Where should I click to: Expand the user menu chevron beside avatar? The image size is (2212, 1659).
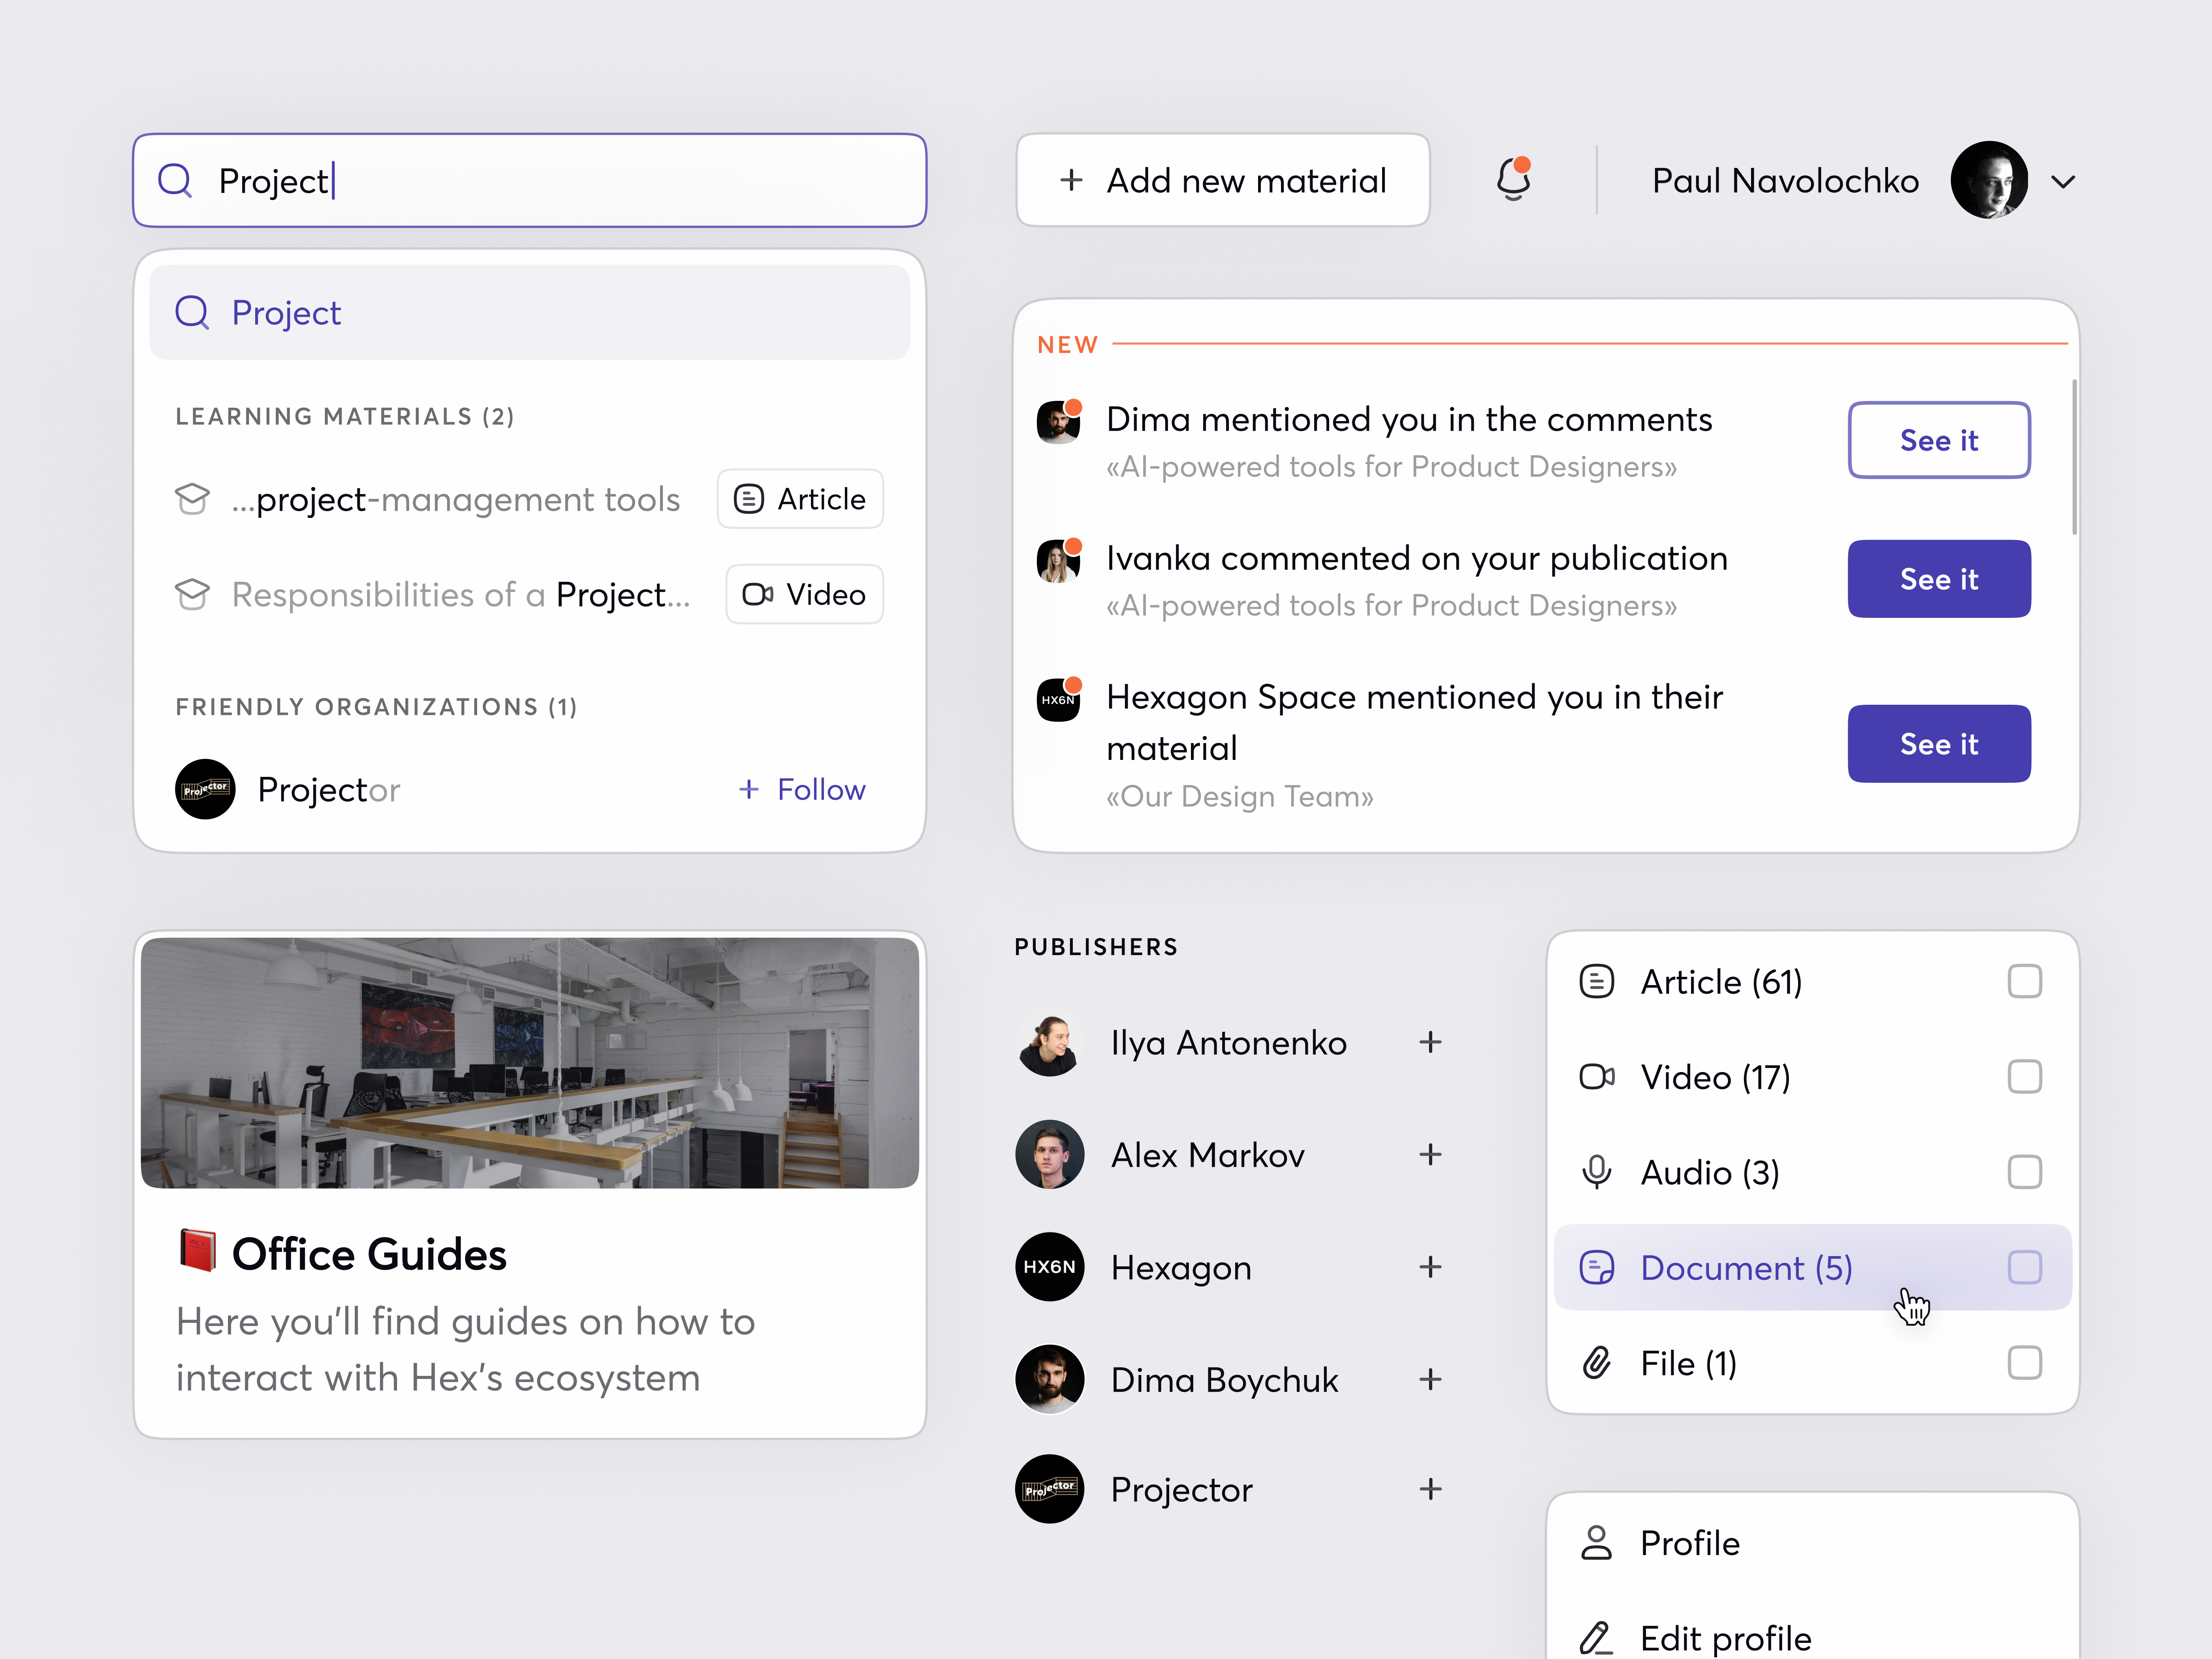click(x=2063, y=182)
